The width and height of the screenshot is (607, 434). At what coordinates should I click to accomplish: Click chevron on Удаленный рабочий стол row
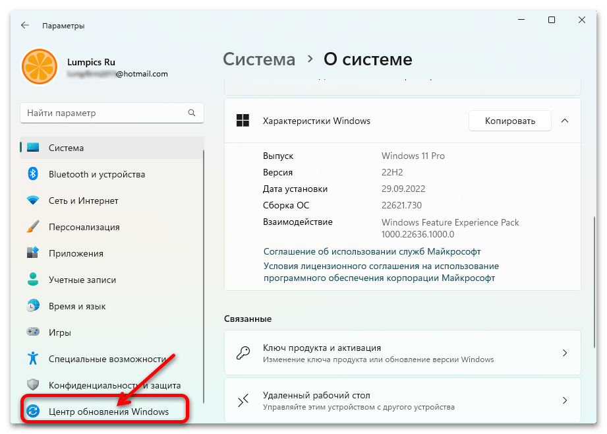pos(565,400)
